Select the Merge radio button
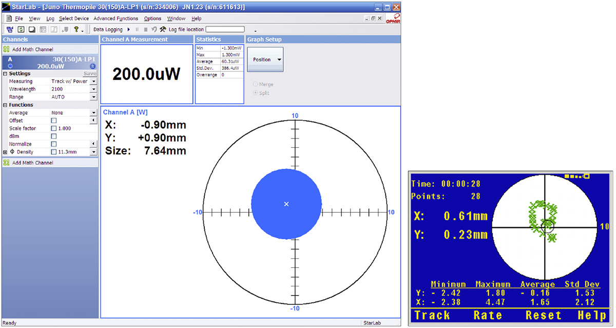This screenshot has height=328, width=616. [255, 84]
